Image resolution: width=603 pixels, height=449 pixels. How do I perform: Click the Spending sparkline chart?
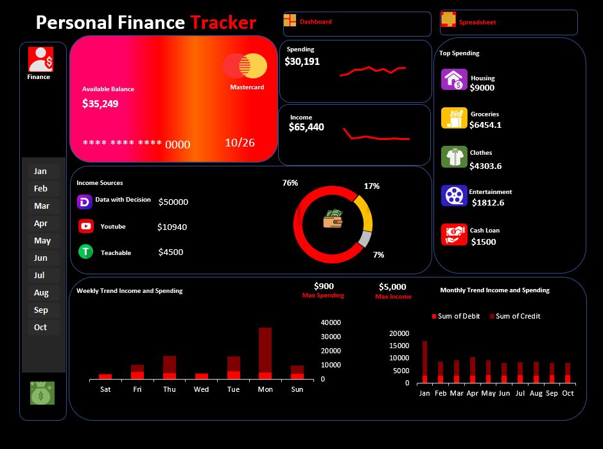click(x=372, y=71)
